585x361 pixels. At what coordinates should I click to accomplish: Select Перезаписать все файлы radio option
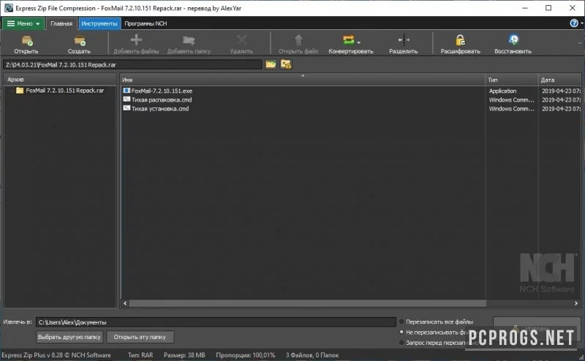pos(401,322)
